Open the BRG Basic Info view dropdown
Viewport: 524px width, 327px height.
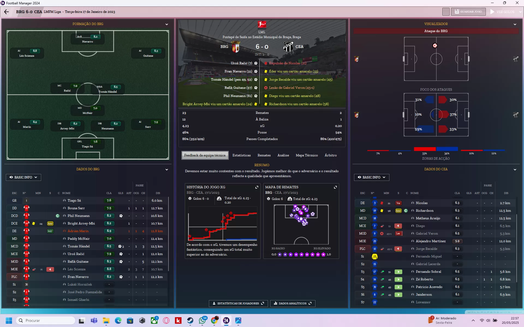coord(23,177)
